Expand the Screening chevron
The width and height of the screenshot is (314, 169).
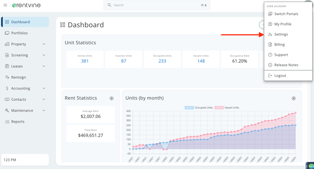[x=44, y=55]
